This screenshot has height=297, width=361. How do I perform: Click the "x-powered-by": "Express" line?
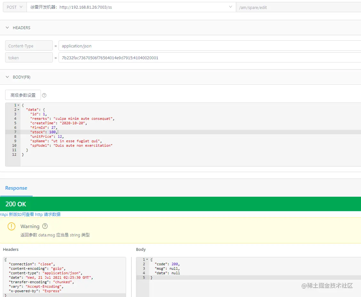[x=35, y=291]
